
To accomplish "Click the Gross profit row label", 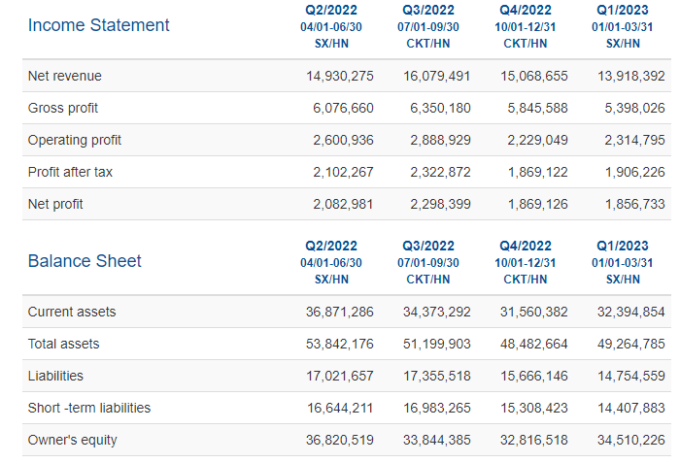I will (63, 108).
